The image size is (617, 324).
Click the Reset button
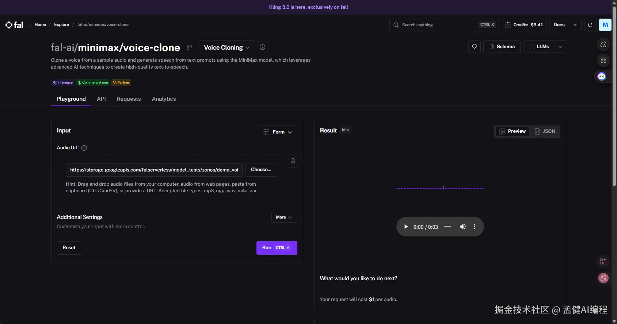point(69,248)
